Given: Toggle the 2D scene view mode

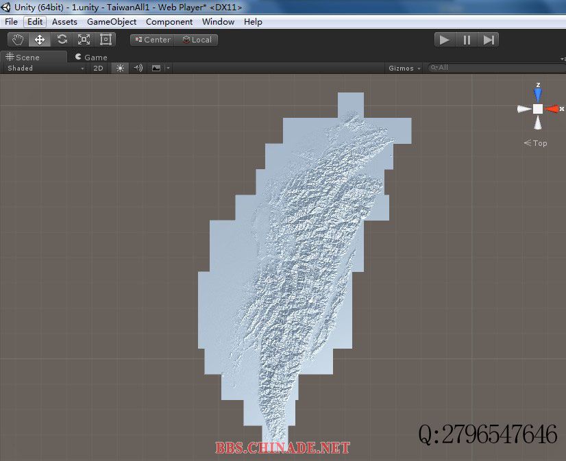Looking at the screenshot, I should click(98, 68).
